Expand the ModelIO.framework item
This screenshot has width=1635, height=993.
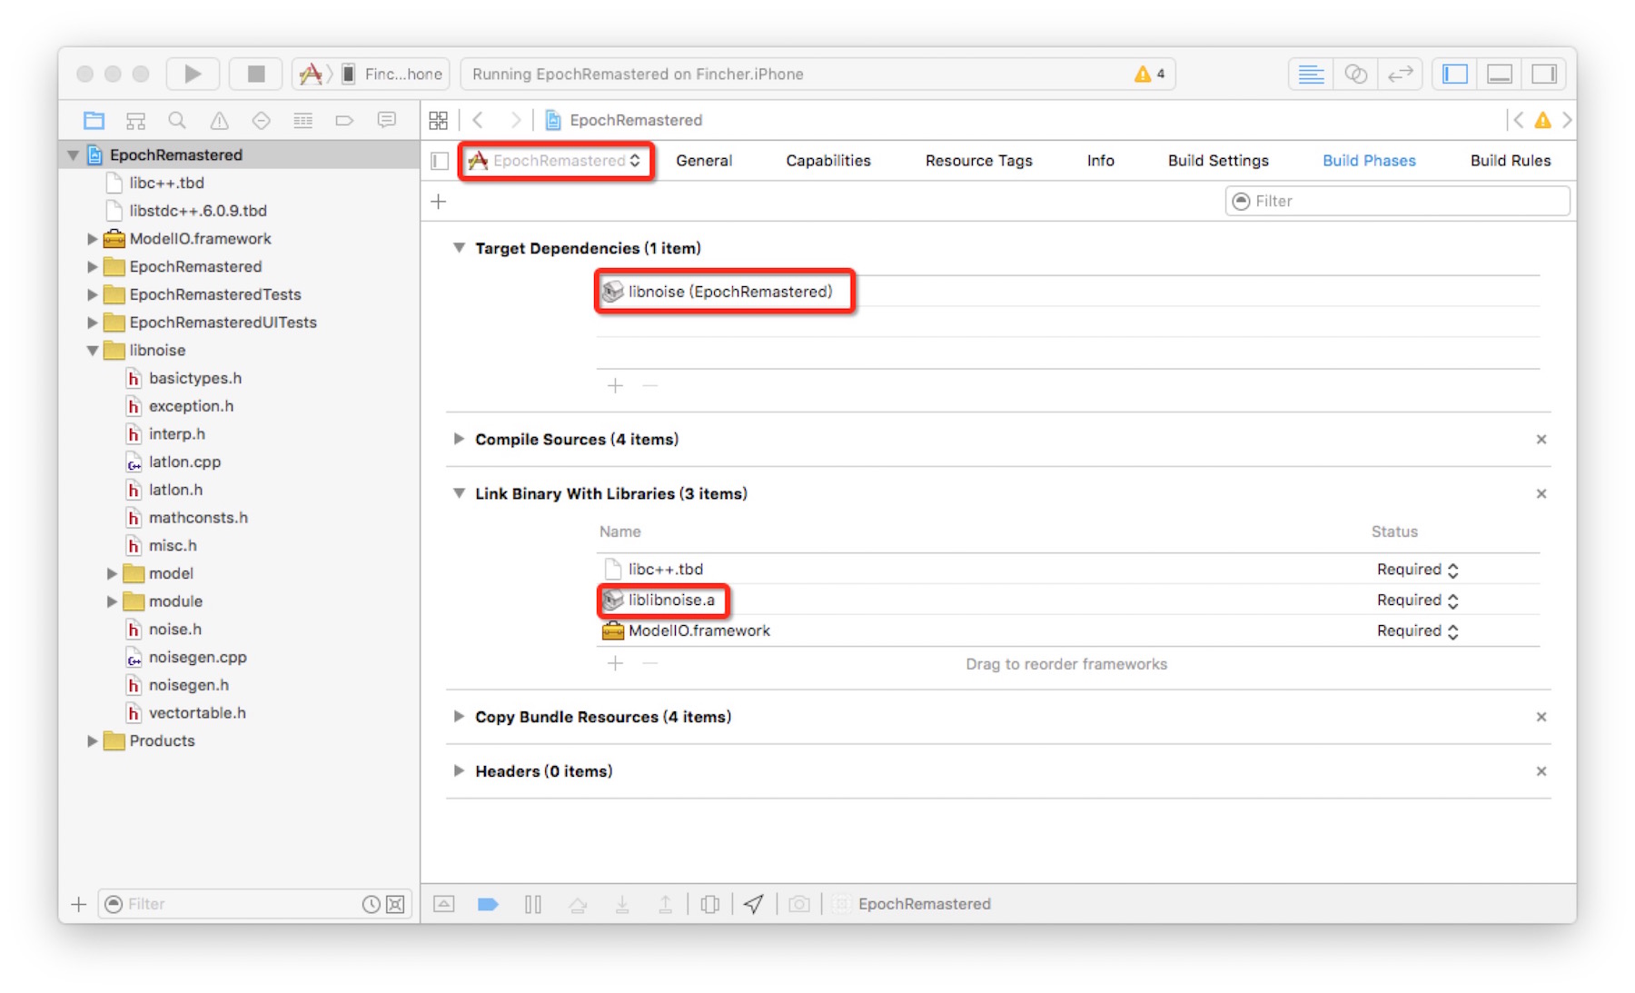[93, 239]
